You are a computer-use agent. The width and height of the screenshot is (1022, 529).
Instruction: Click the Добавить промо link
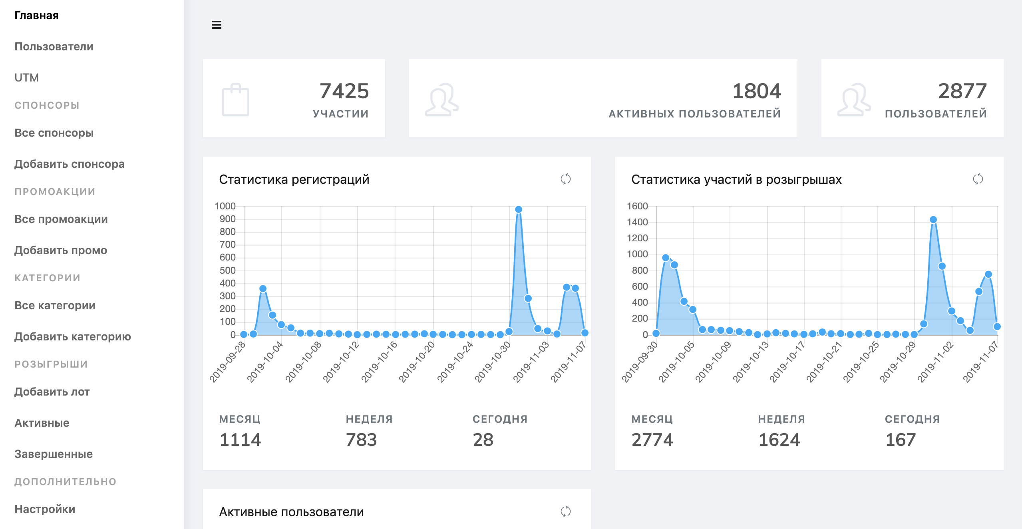(61, 250)
